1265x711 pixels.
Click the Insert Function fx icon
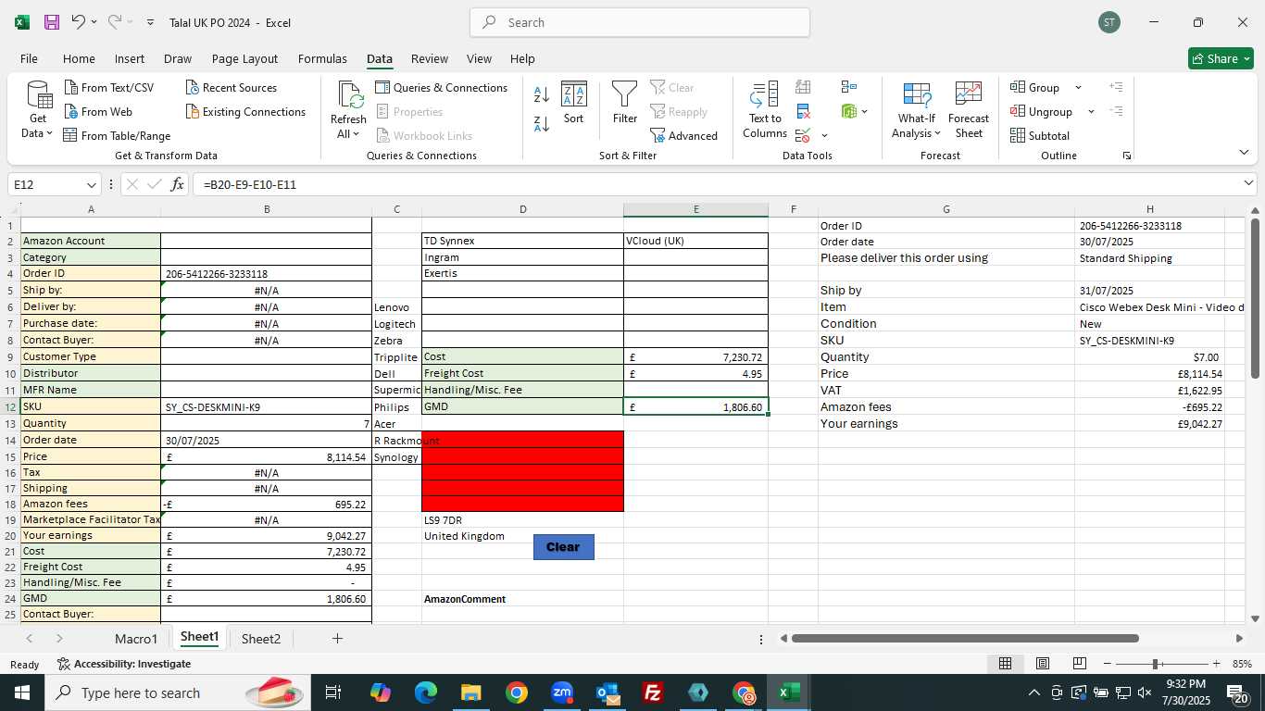(x=177, y=184)
